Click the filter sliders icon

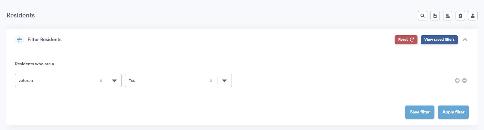[x=20, y=39]
